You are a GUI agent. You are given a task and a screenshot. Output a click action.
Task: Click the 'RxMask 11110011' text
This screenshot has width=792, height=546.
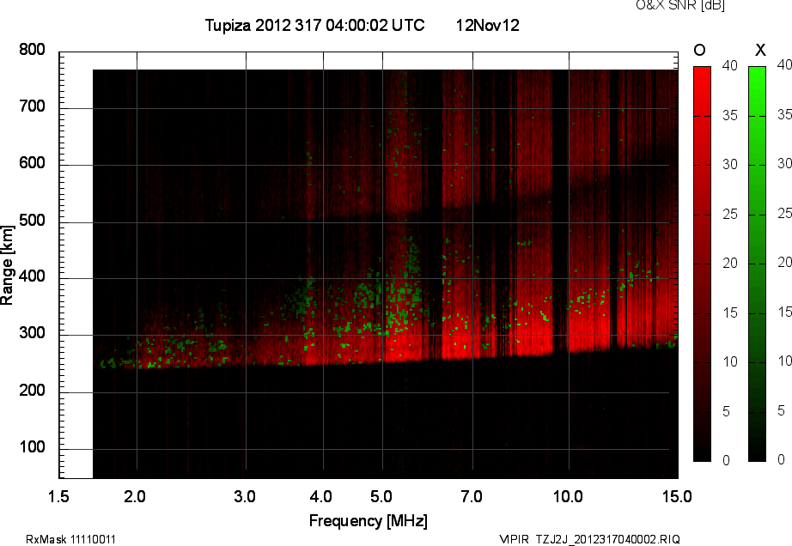point(71,539)
